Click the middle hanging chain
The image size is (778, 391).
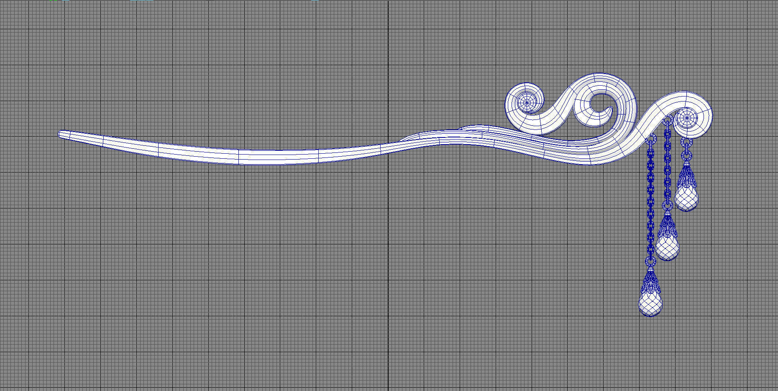click(x=668, y=163)
